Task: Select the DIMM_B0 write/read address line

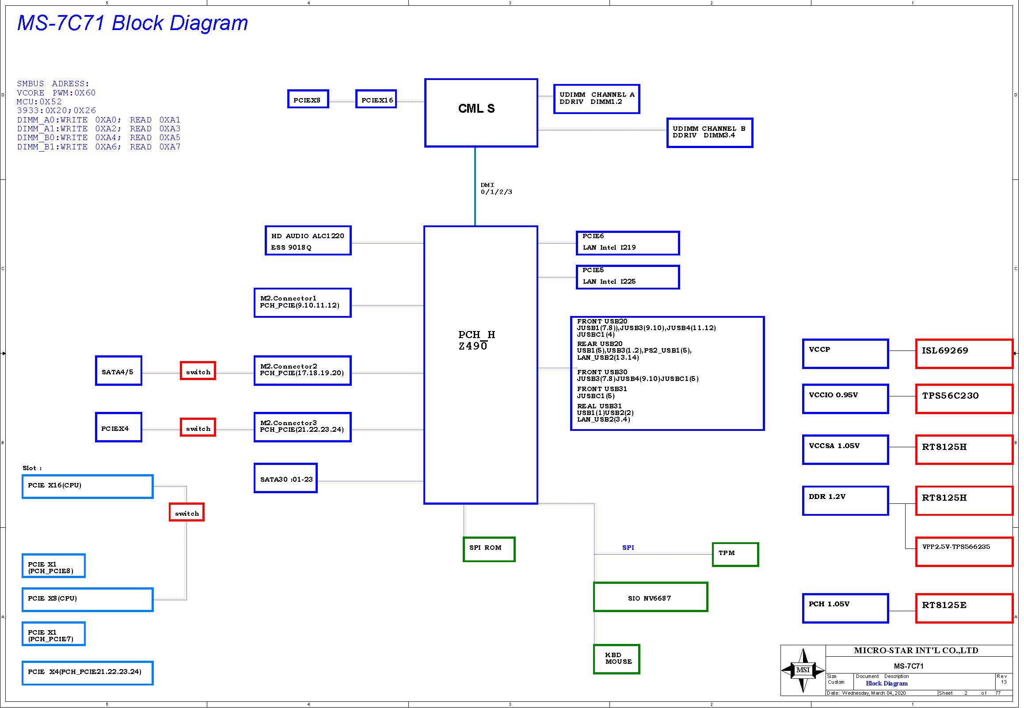Action: (x=99, y=138)
